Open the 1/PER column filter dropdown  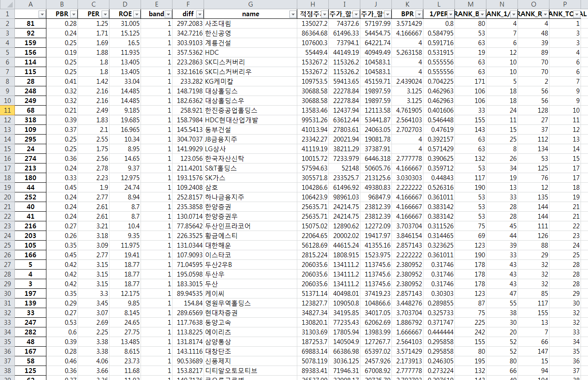tap(451, 14)
